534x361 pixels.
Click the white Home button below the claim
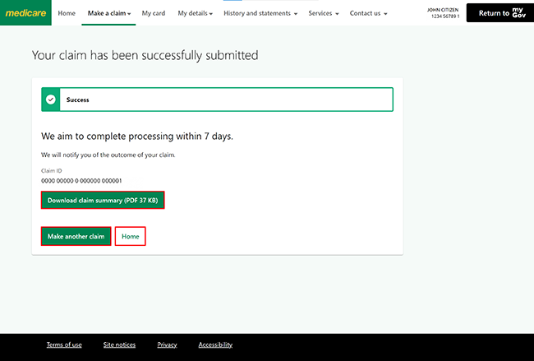(130, 236)
